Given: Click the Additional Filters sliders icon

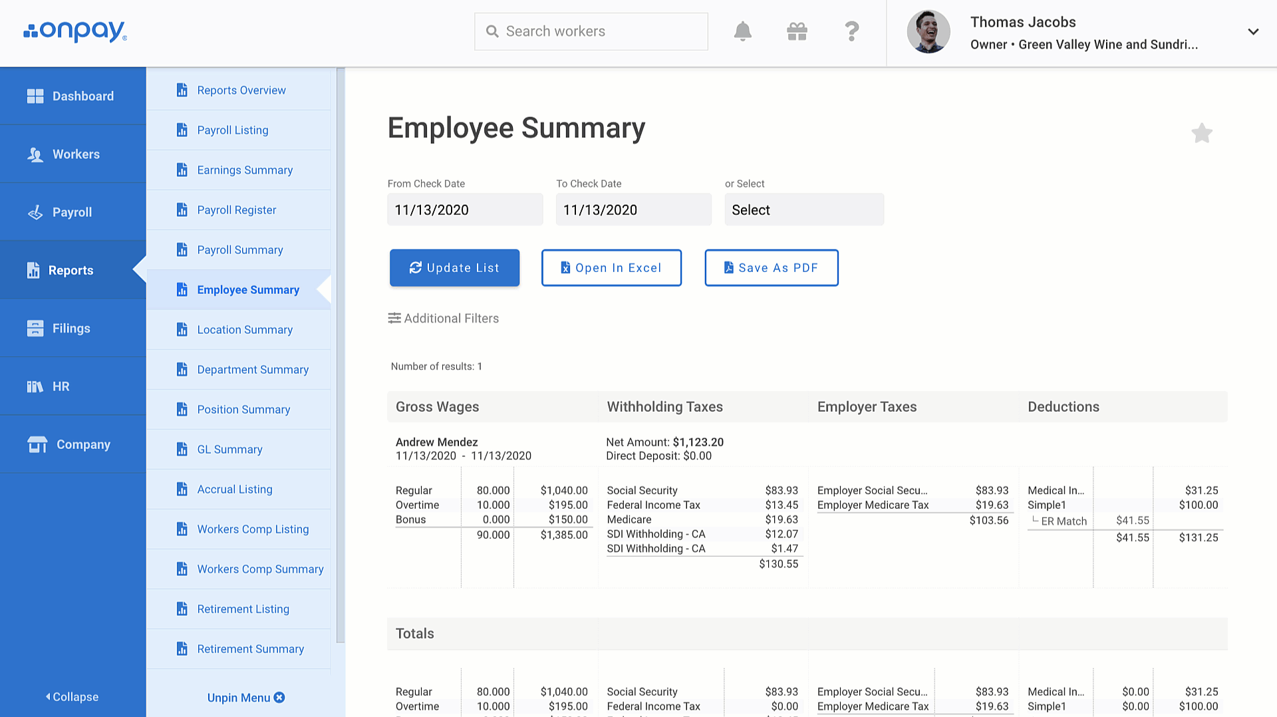Looking at the screenshot, I should point(394,318).
